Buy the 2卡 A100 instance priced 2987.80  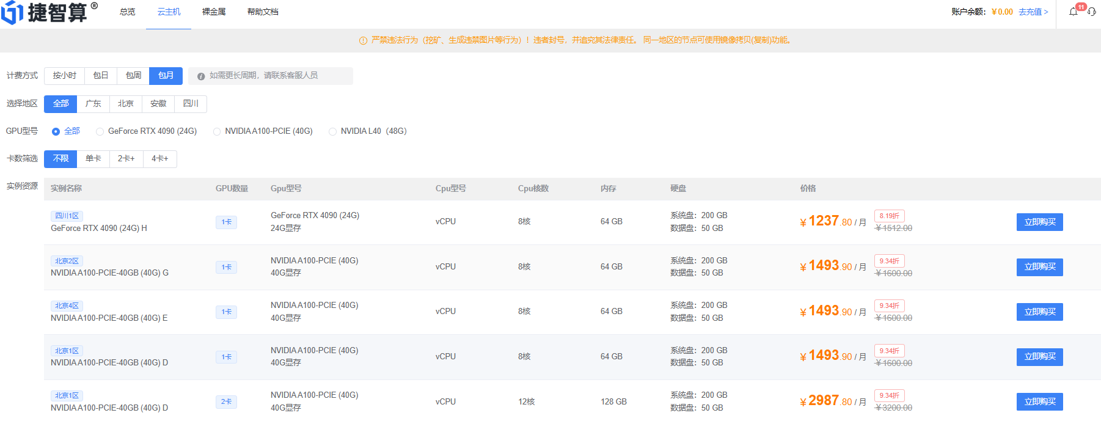tap(1040, 401)
